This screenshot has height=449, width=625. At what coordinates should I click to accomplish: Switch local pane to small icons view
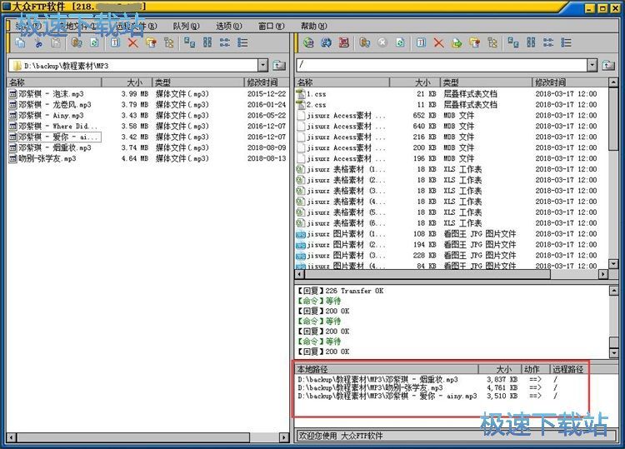(207, 42)
